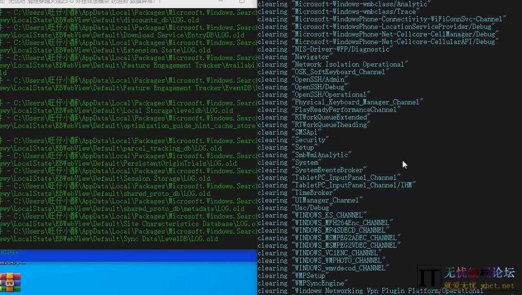This screenshot has width=522, height=295.
Task: Select the "Navigator" clearing line
Action: click(x=312, y=57)
